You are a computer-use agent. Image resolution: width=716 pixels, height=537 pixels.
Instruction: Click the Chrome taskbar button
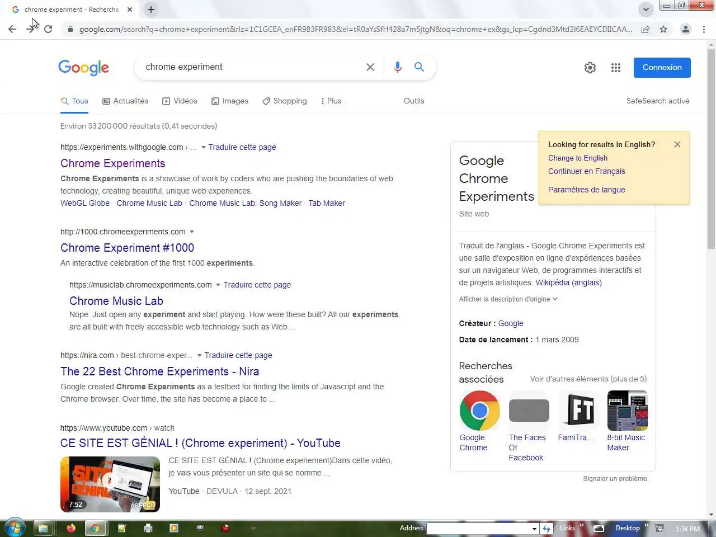tap(95, 528)
